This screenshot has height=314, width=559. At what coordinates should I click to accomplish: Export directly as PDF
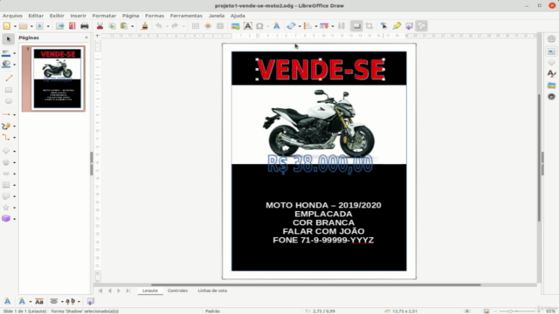(x=72, y=26)
